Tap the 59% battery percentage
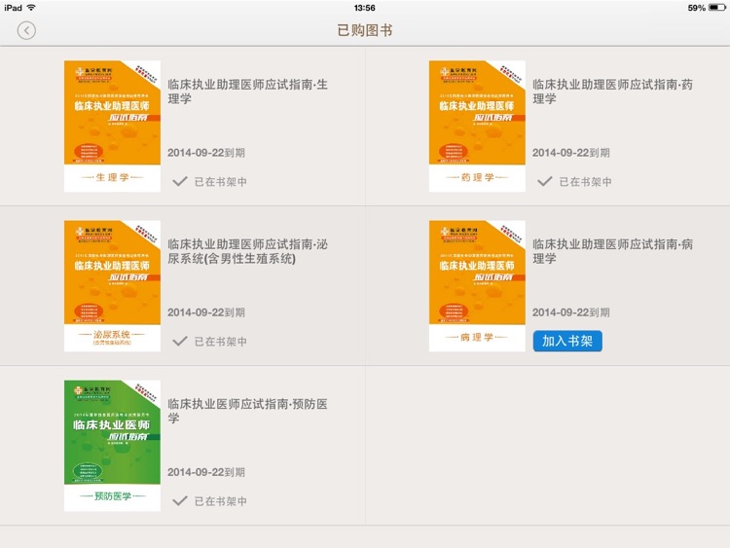This screenshot has height=548, width=730. [697, 8]
